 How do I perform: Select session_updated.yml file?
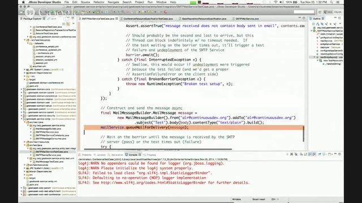[46, 60]
